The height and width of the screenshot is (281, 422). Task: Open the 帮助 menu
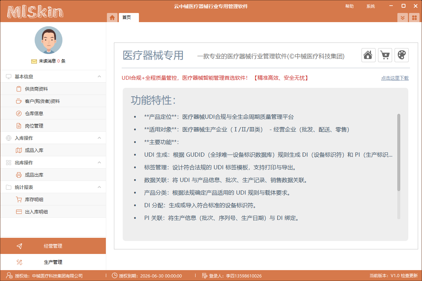click(349, 6)
